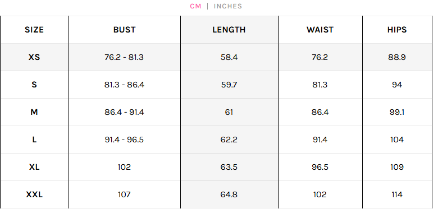
Task: Select the CM unit option
Action: (195, 6)
